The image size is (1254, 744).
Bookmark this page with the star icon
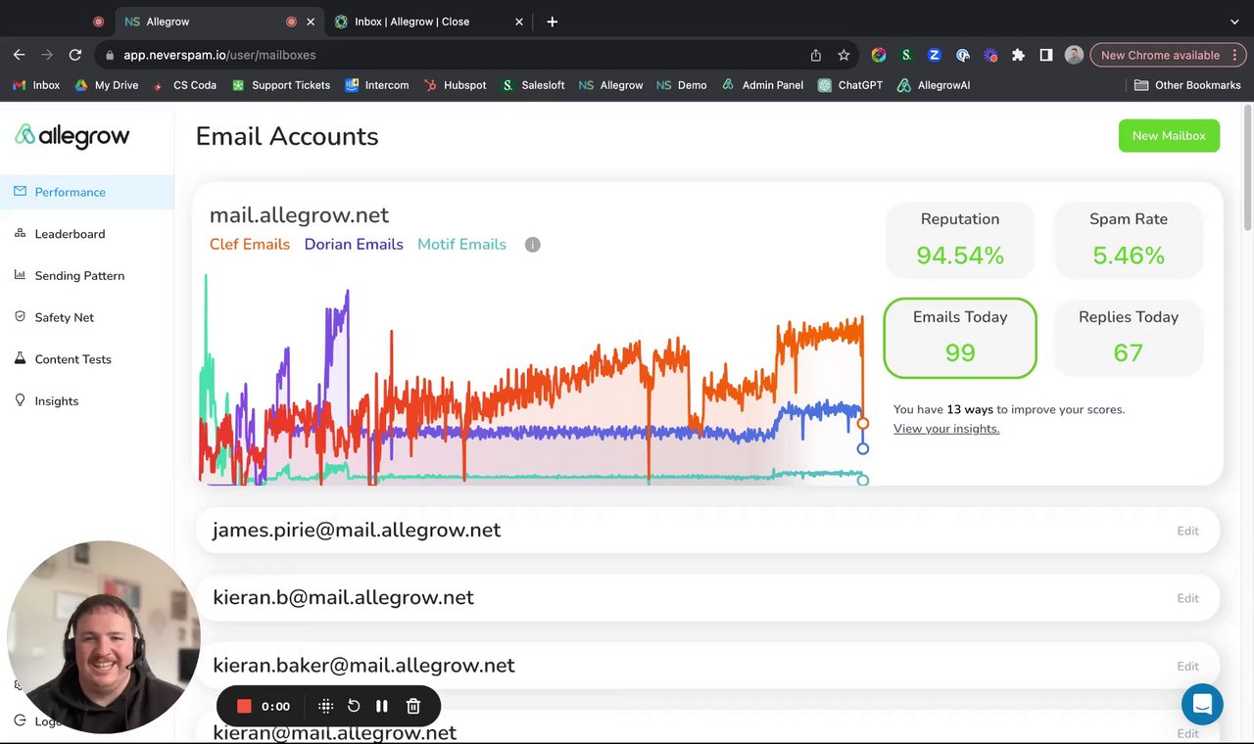coord(844,55)
